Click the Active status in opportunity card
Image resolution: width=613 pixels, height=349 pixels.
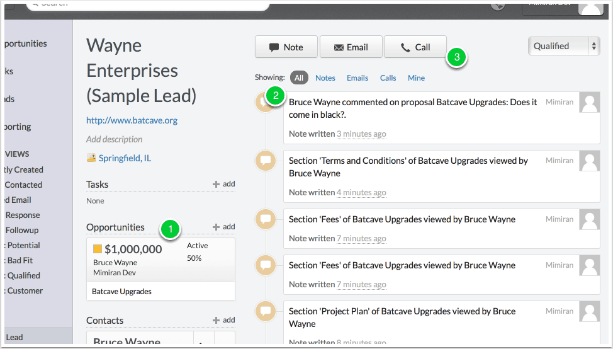click(x=198, y=246)
